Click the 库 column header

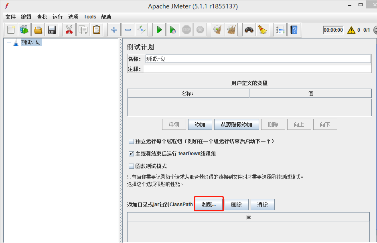click(x=248, y=217)
